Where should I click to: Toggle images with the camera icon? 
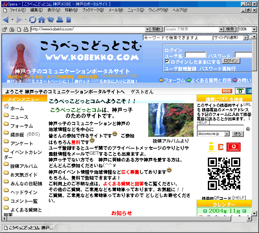pyautogui.click(x=12, y=29)
